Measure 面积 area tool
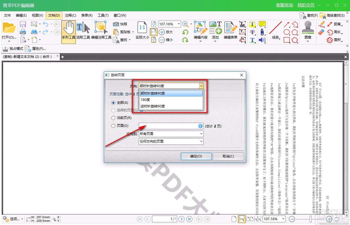The image size is (350, 225). click(334, 40)
